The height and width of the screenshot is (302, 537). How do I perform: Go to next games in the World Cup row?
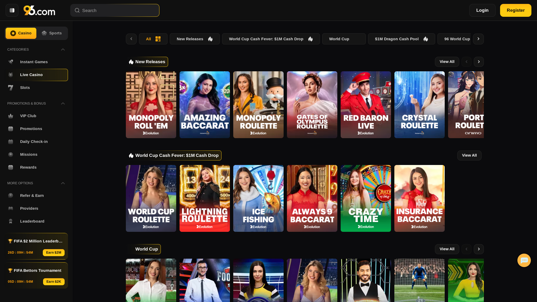479,249
